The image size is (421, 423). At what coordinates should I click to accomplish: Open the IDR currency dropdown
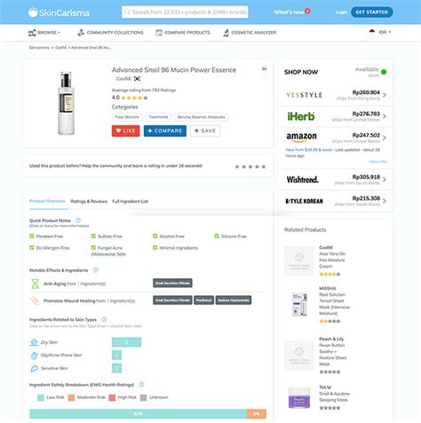385,32
